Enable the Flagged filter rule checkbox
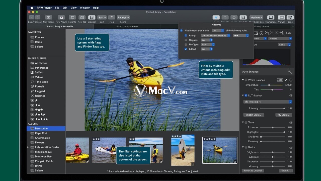The height and width of the screenshot is (181, 321). pos(186,40)
